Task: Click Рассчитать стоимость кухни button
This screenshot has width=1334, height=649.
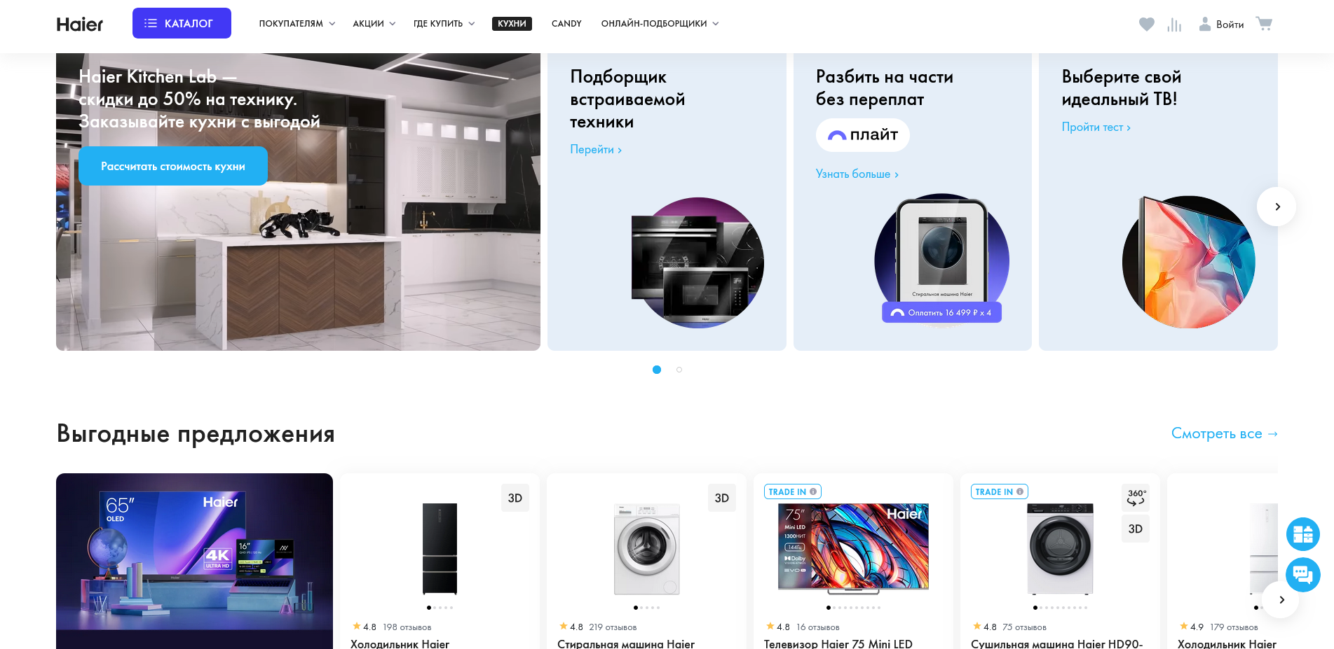Action: coord(173,166)
